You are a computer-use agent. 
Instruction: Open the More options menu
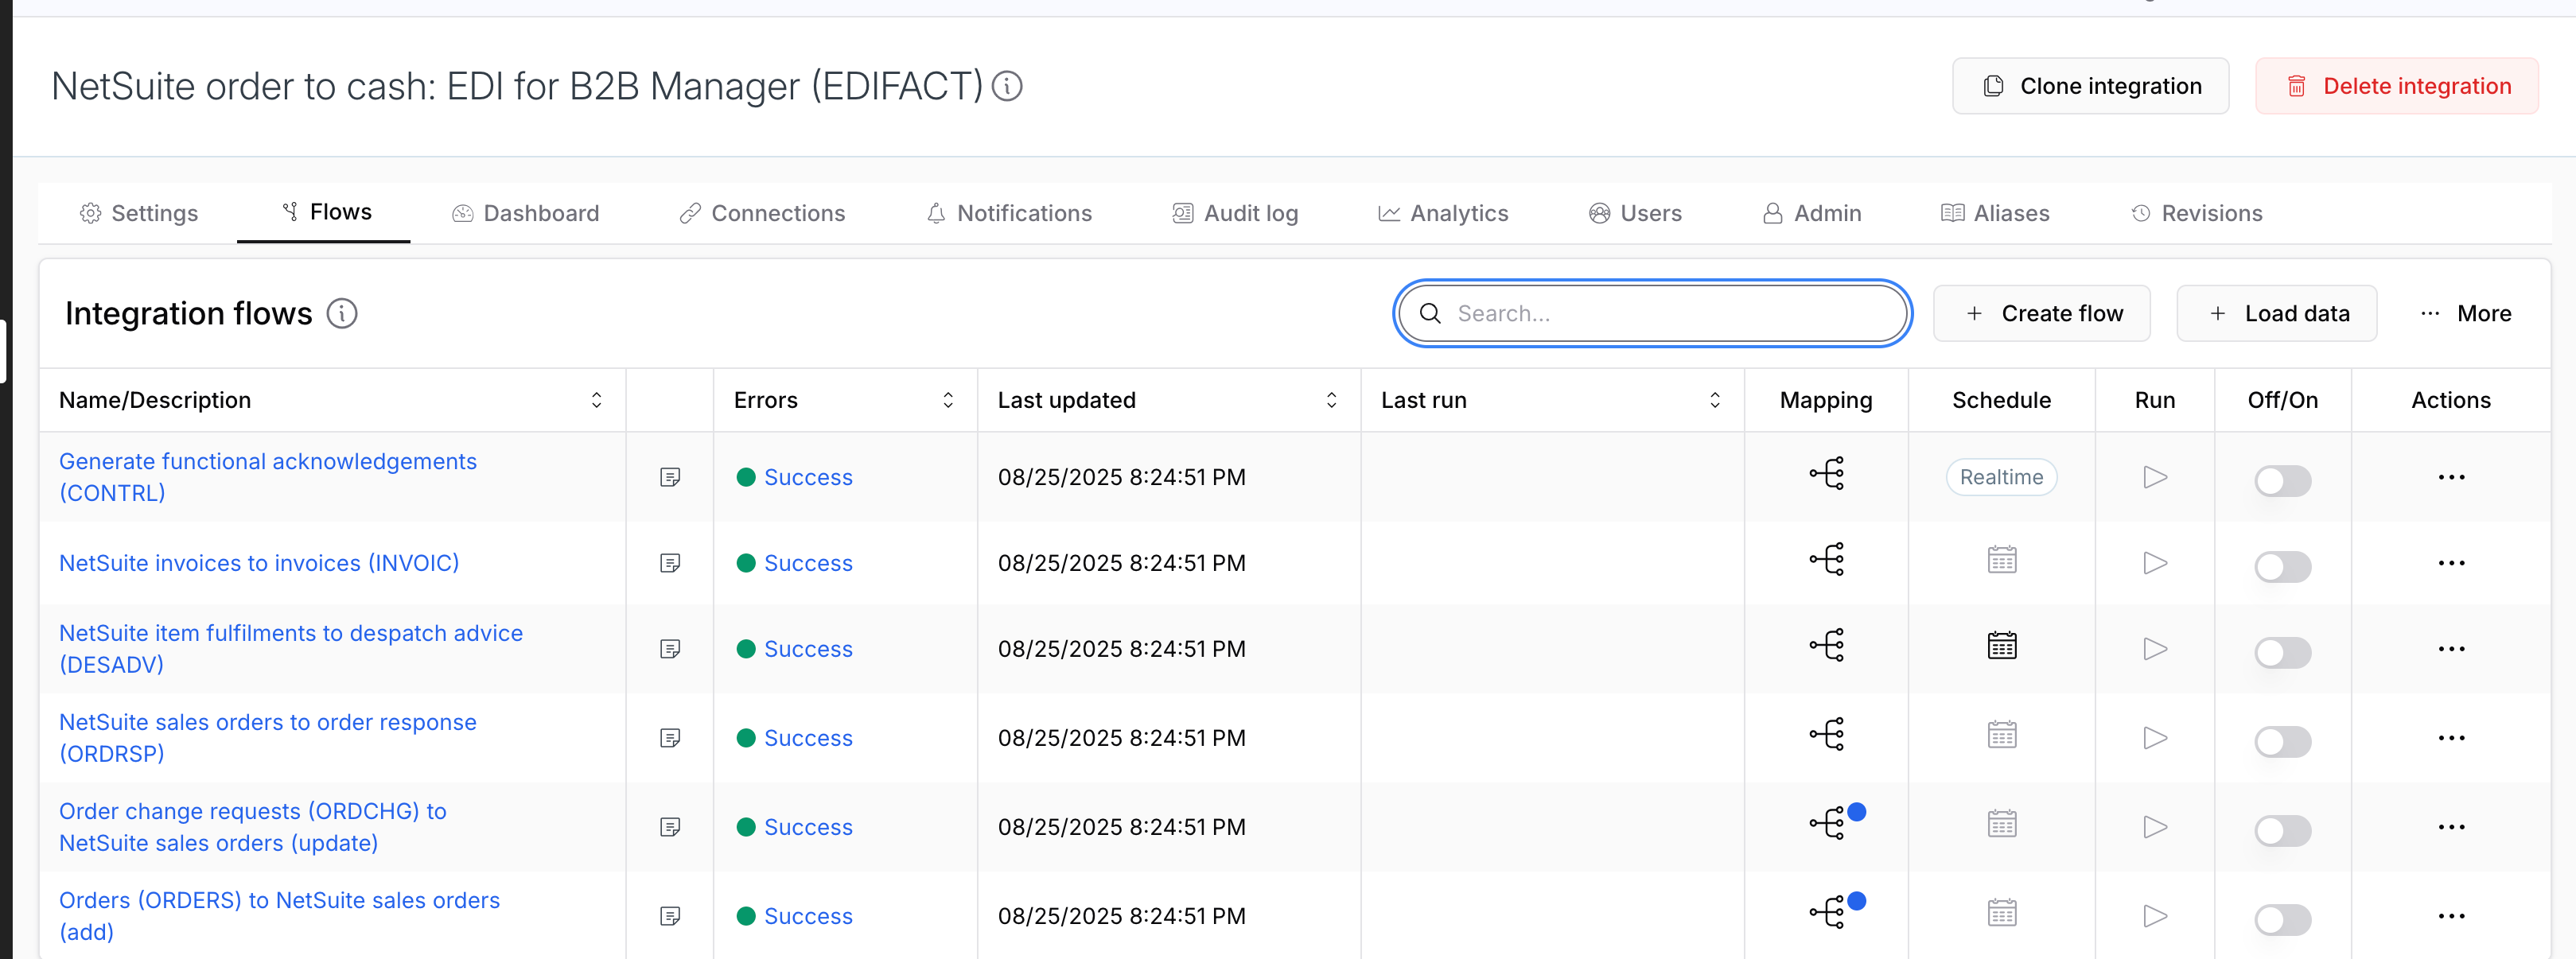(2466, 314)
